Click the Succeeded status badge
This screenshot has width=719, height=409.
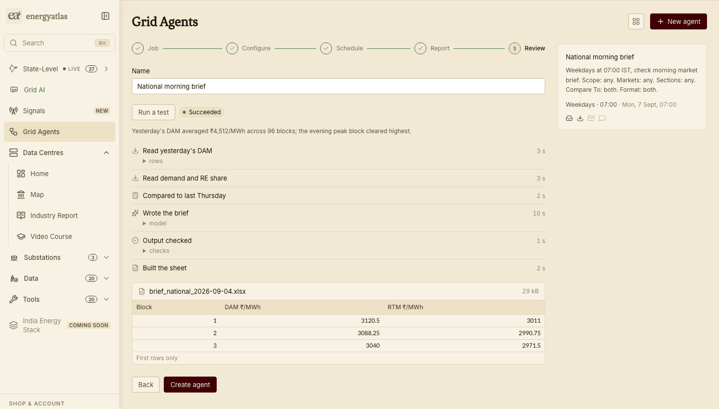pos(202,112)
